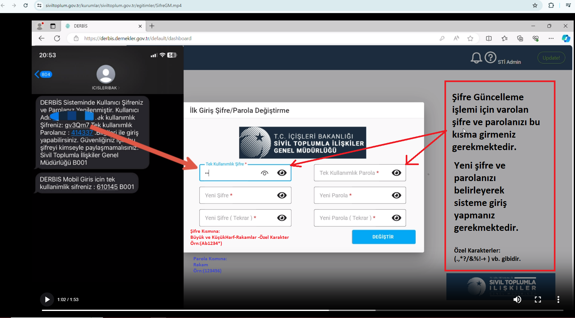
Task: Show Tek Kullanımlık Şifre with bold eye
Action: coord(282,173)
